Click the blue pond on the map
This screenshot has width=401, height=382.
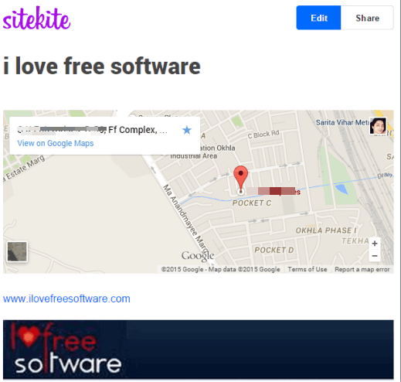tap(342, 189)
